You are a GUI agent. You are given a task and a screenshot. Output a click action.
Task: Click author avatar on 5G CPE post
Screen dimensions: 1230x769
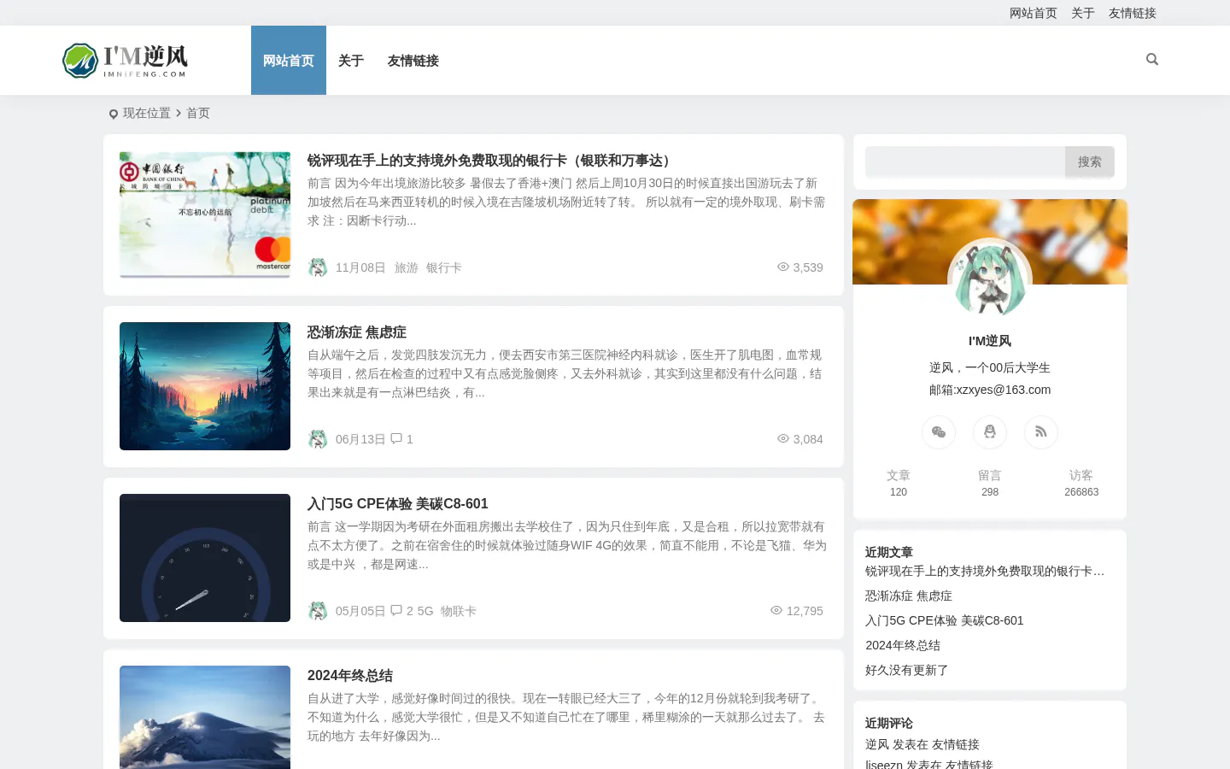pos(318,611)
